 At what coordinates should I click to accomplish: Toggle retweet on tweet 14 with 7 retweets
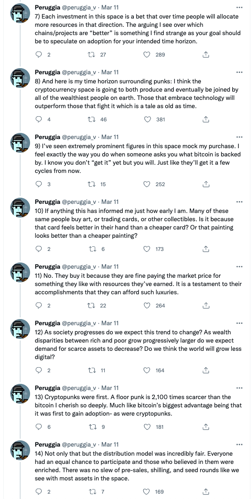tap(93, 492)
